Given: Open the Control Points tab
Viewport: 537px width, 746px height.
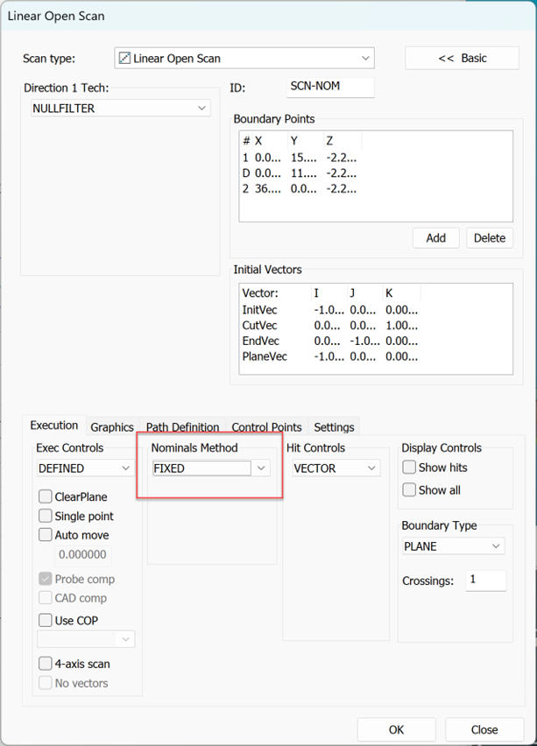Looking at the screenshot, I should click(x=266, y=427).
